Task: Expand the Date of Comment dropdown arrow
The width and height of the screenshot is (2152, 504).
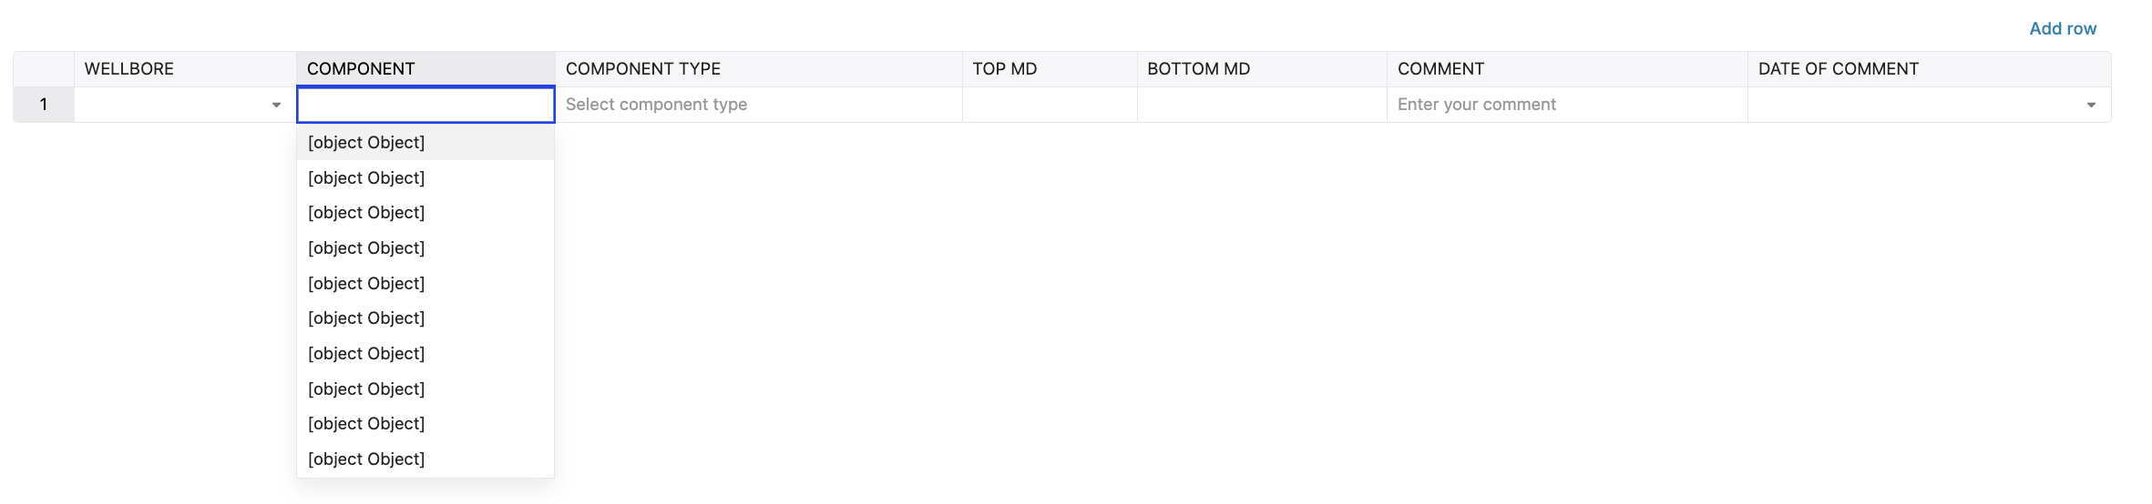Action: (2091, 106)
